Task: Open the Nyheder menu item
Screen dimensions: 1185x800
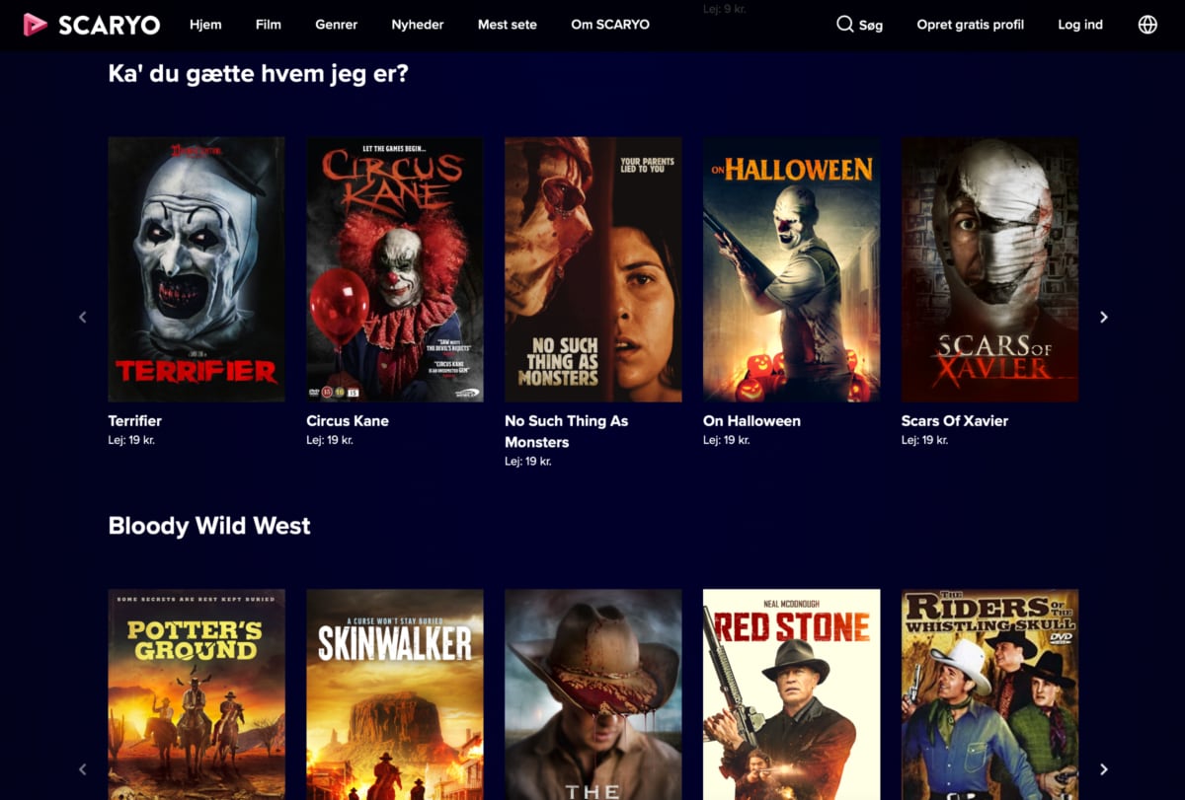Action: pyautogui.click(x=418, y=25)
